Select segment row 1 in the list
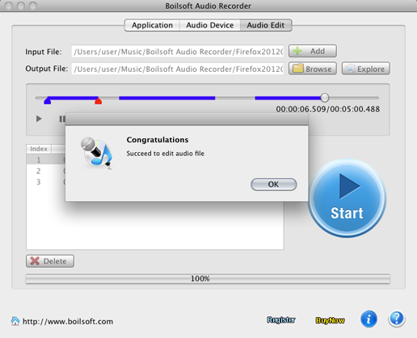Screen dimensions: 417x338 click(x=46, y=159)
